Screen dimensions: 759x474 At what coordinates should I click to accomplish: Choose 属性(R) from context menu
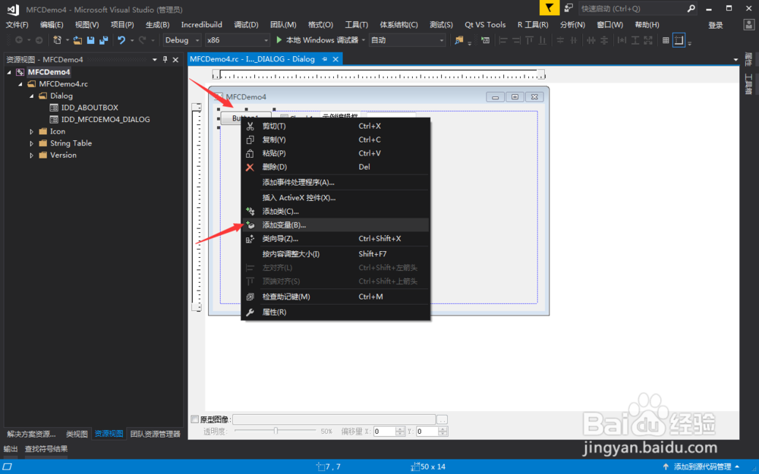(x=335, y=312)
